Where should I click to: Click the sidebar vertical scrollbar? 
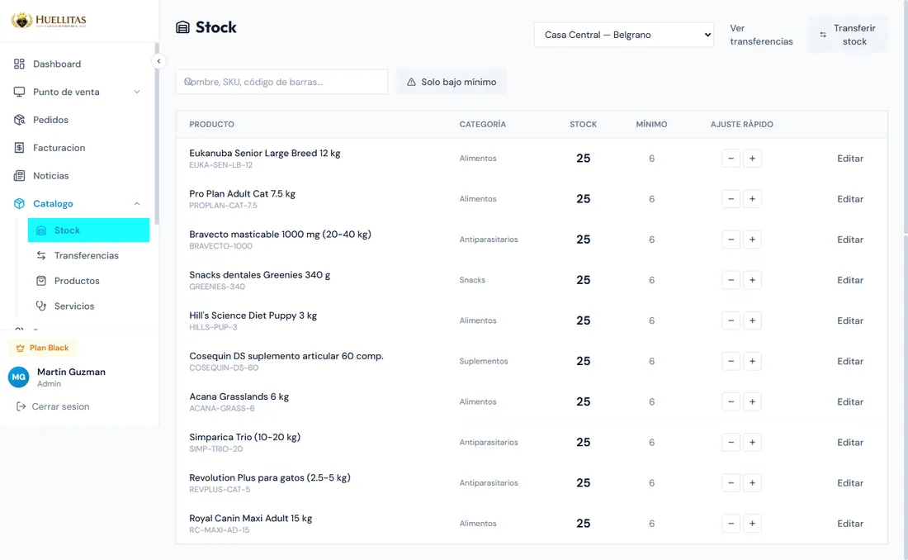[156, 133]
